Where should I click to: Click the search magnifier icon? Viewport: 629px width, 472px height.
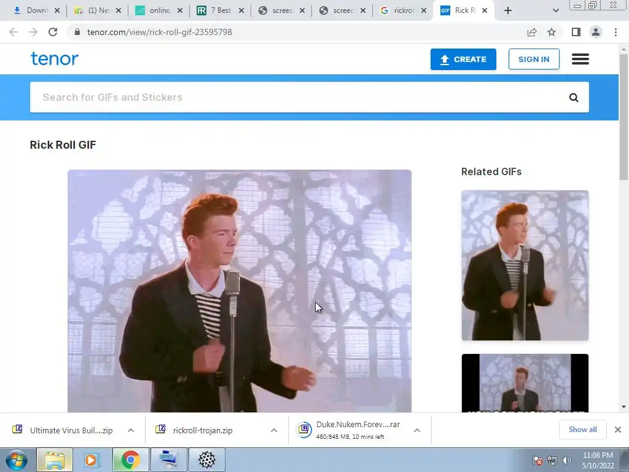pyautogui.click(x=574, y=98)
